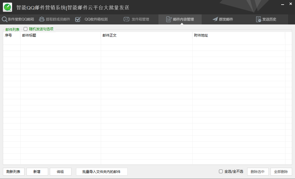This screenshot has height=179, width=295.
Task: Click the group members 提取群成员邮件 icon
Action: pos(42,19)
